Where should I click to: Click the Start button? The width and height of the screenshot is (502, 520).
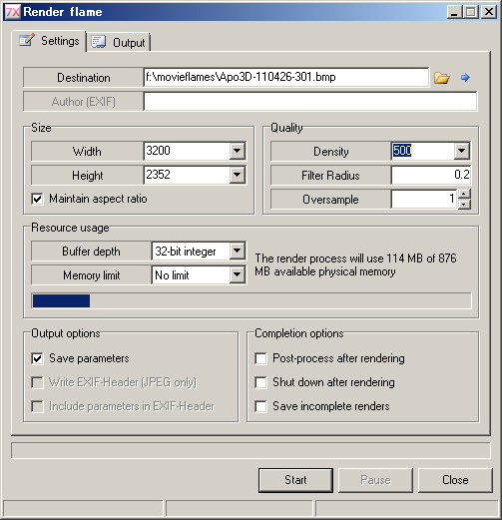pos(295,480)
